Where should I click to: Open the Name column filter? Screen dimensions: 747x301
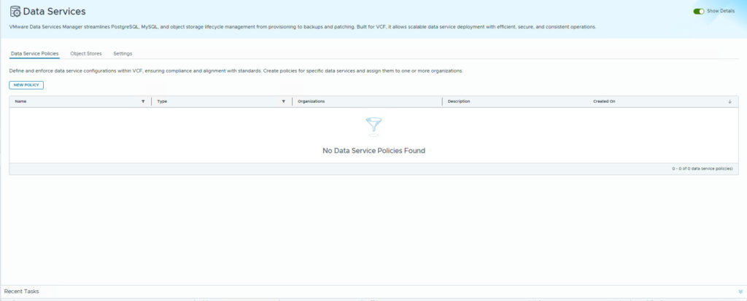pos(143,101)
